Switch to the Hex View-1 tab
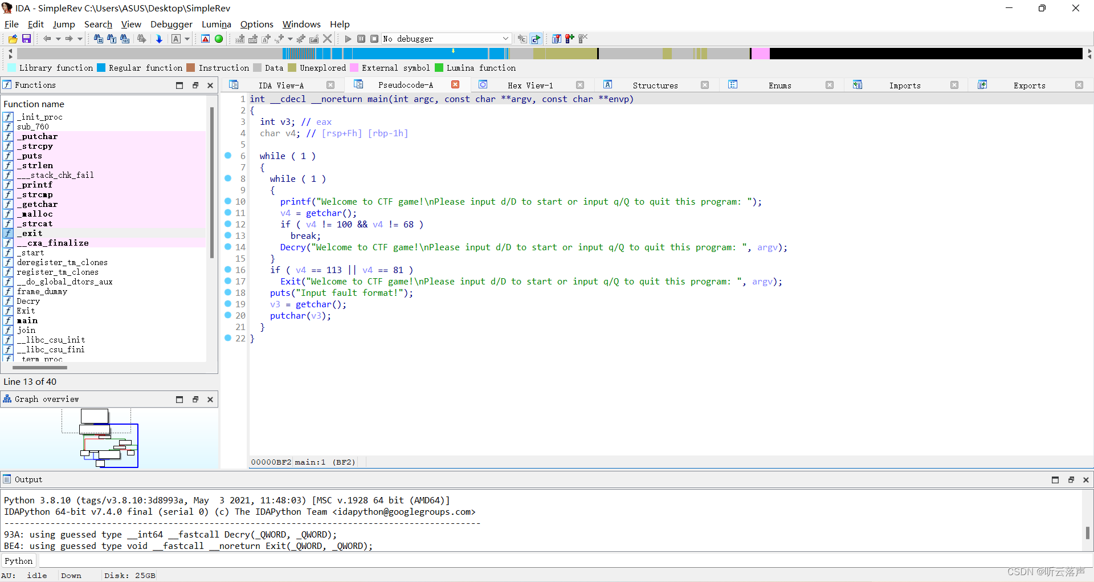The height and width of the screenshot is (582, 1094). tap(530, 85)
